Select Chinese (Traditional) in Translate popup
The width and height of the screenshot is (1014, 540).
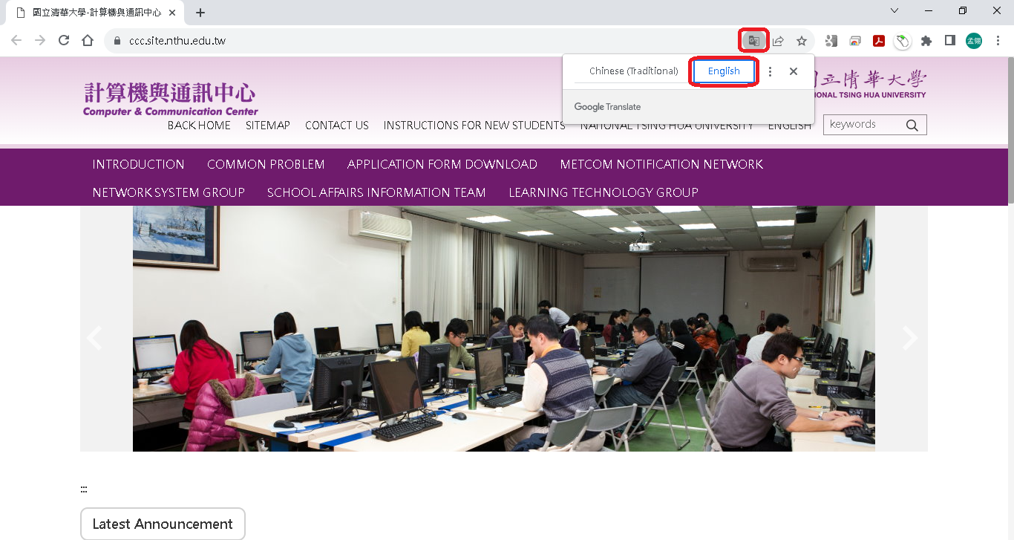633,71
